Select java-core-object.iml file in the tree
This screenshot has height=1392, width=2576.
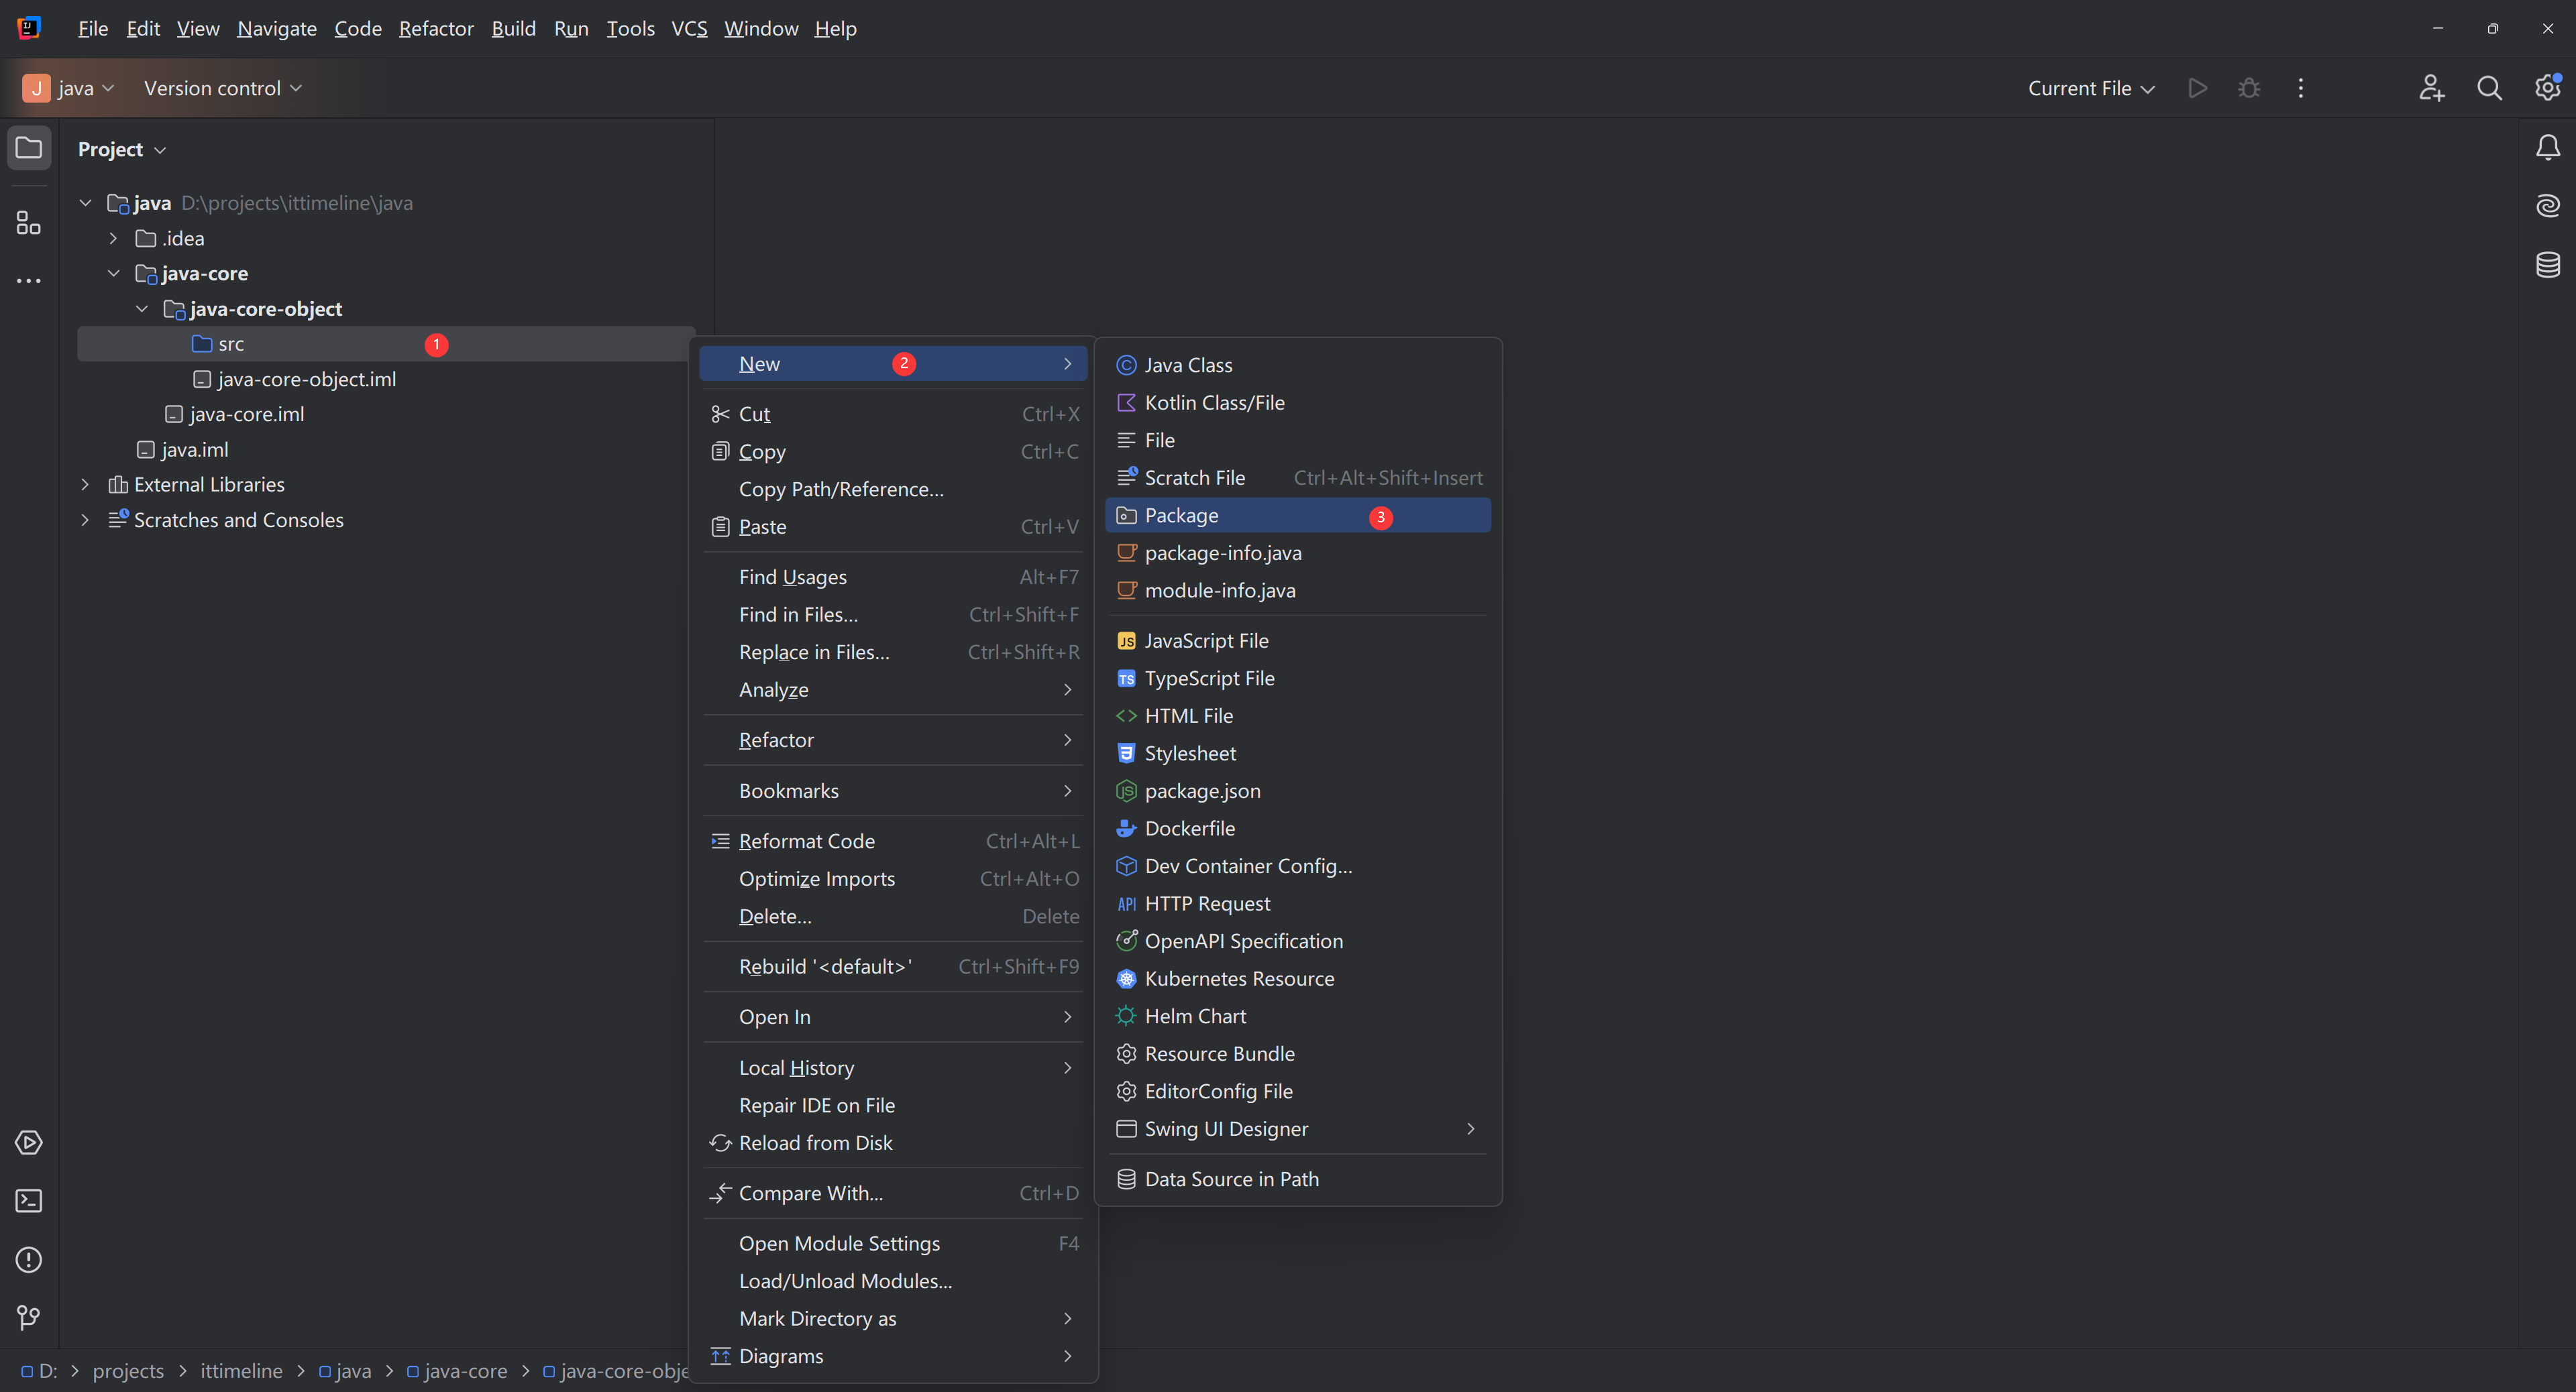pyautogui.click(x=306, y=379)
